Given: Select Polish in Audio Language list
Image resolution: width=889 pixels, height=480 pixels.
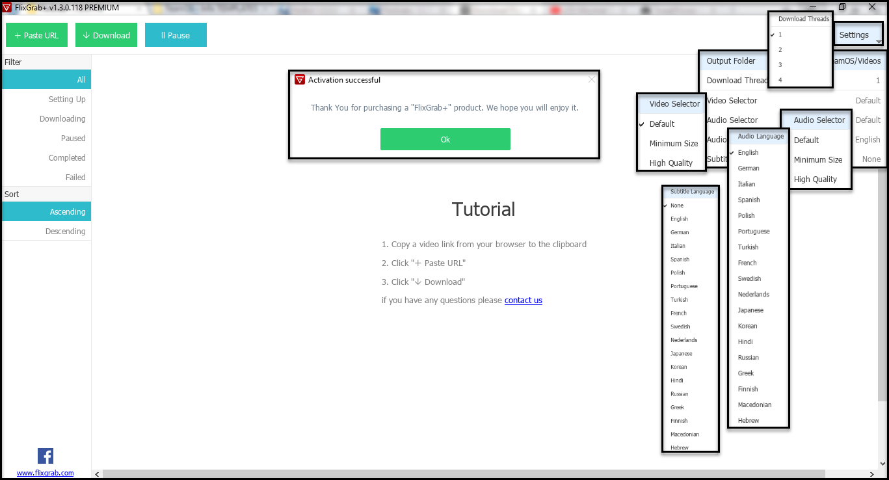Looking at the screenshot, I should (x=758, y=215).
